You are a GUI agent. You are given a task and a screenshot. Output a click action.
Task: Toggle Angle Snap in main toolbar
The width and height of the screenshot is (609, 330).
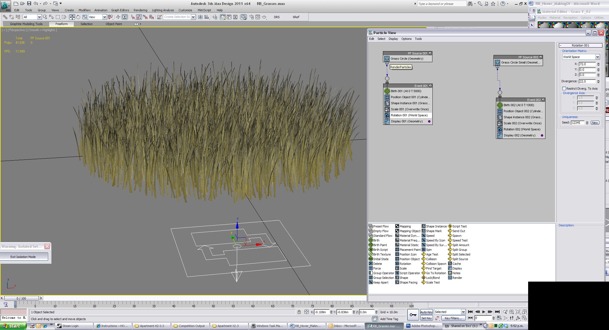click(139, 17)
